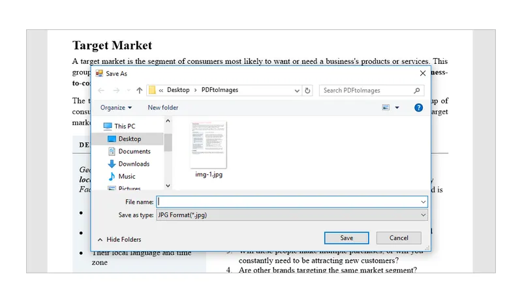Open the blue Help icon
Image resolution: width=522 pixels, height=300 pixels.
[x=418, y=108]
